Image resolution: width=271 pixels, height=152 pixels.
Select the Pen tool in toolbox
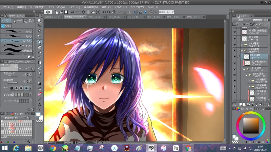pos(39,42)
